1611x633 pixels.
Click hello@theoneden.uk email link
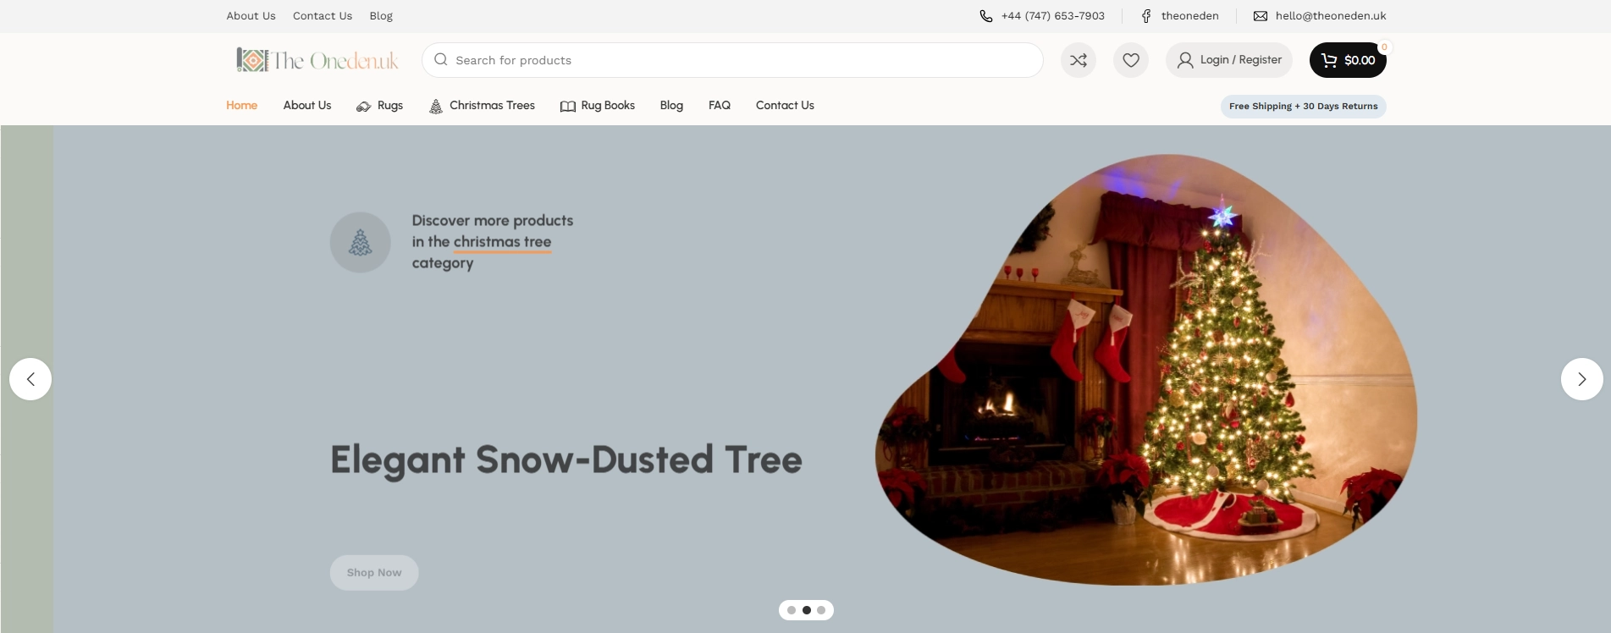point(1331,16)
